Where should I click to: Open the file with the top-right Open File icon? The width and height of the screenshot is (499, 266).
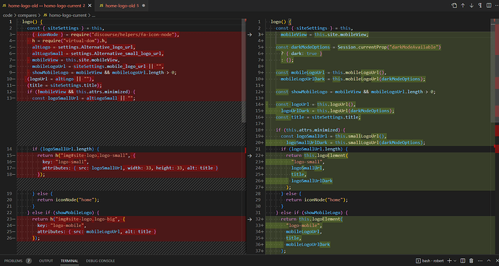click(x=454, y=5)
